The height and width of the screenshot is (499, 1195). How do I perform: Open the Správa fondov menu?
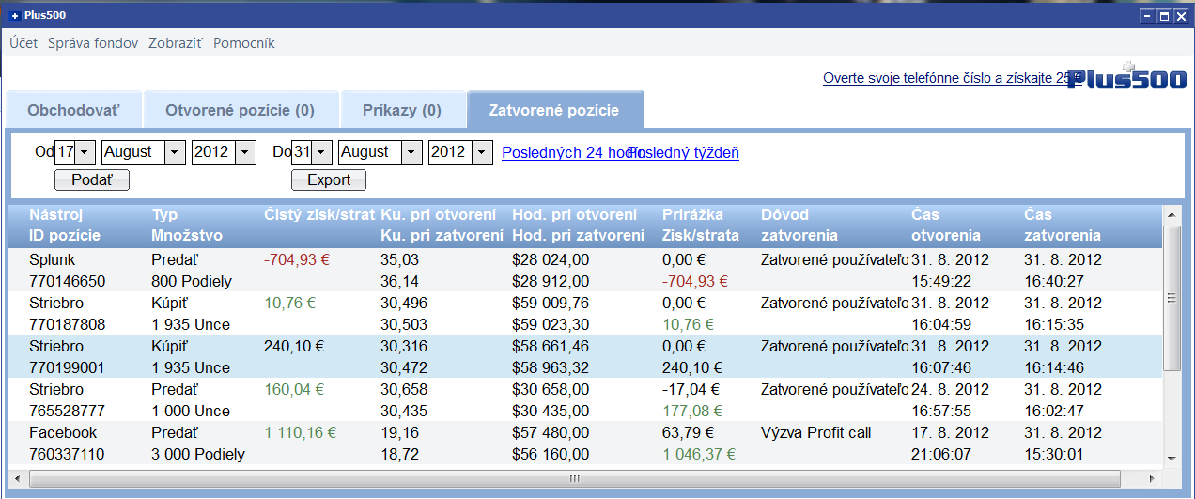tap(93, 43)
